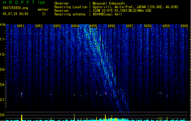Click the receiver text ICOM IC-575 53.7492 MHz
Image resolution: width=191 pixels, height=121 pixels.
pos(122,11)
